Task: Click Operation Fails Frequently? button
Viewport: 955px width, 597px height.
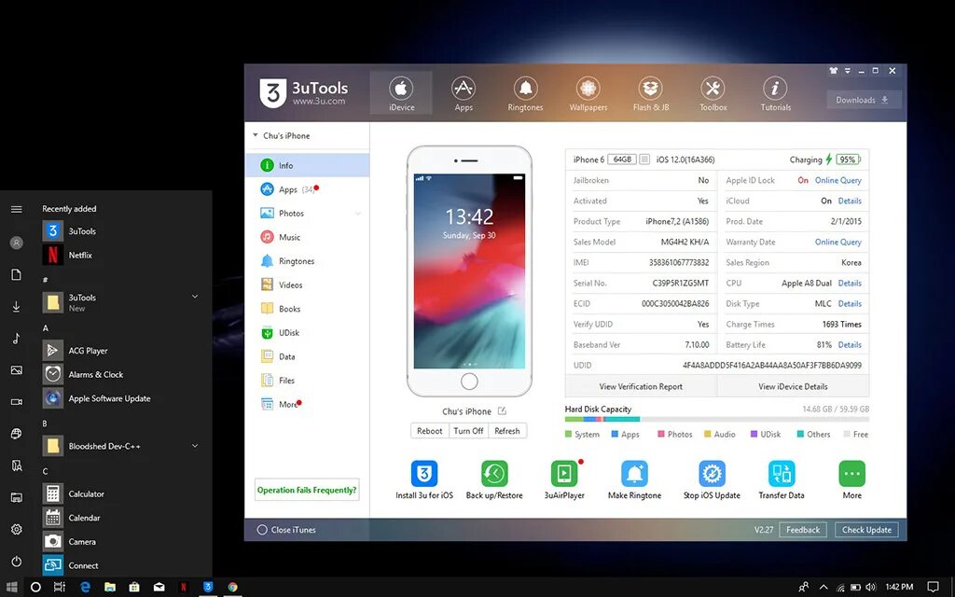Action: [306, 490]
